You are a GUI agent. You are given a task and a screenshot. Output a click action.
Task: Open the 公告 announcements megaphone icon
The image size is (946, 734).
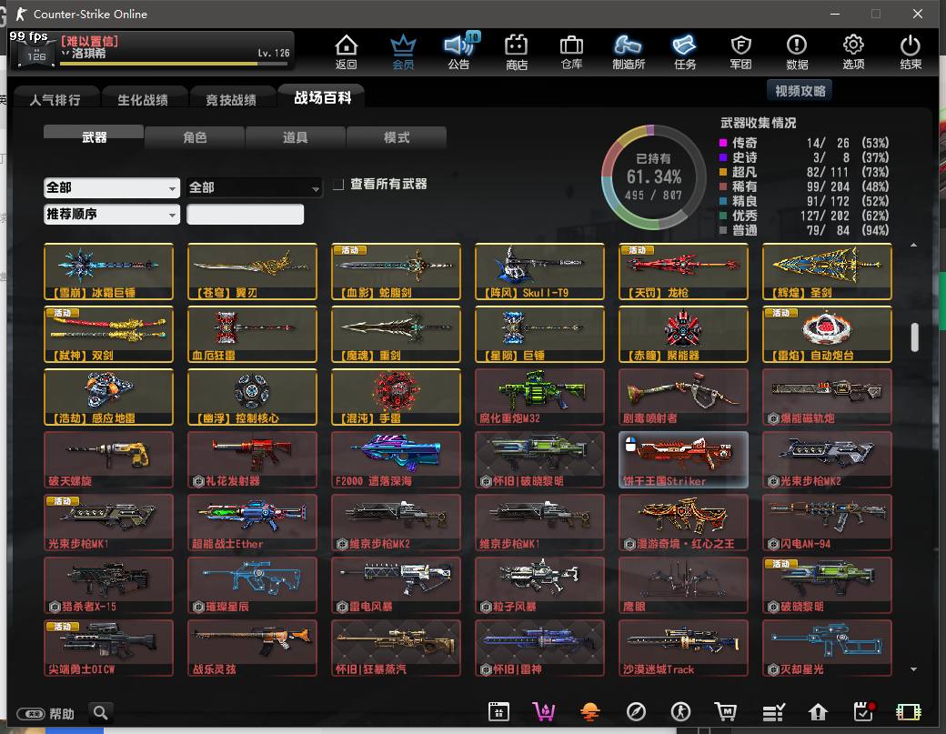459,52
